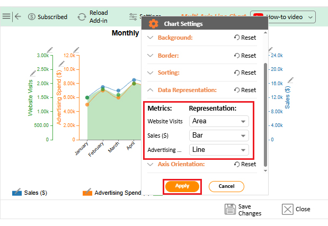Image resolution: width=328 pixels, height=226 pixels.
Task: Expand the Background section
Action: pyautogui.click(x=175, y=38)
